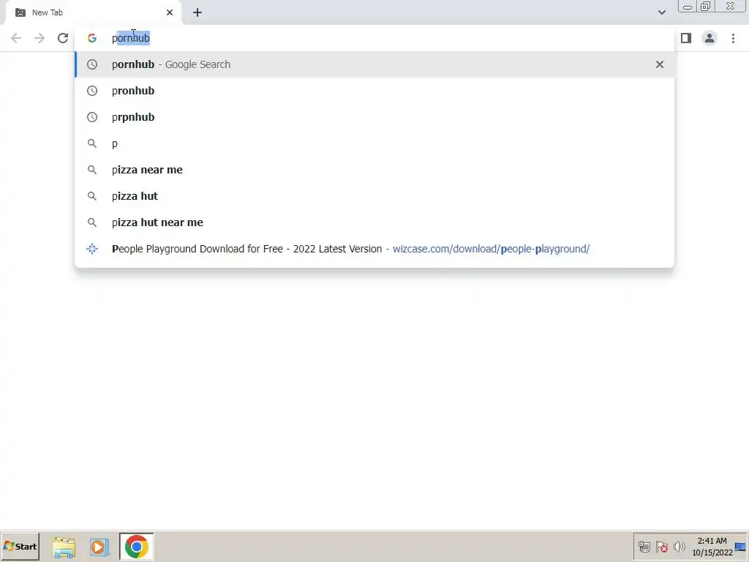
Task: Remove the first history suggestion with X
Action: (660, 64)
